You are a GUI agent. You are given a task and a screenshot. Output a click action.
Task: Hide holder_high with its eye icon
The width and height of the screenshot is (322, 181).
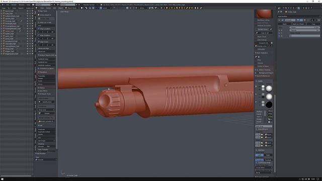click(27, 31)
